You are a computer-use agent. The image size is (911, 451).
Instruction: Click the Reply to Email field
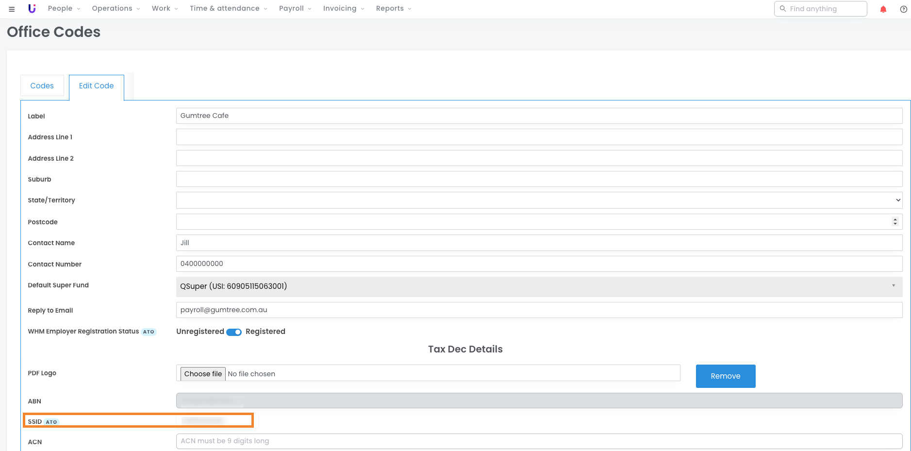pyautogui.click(x=539, y=310)
